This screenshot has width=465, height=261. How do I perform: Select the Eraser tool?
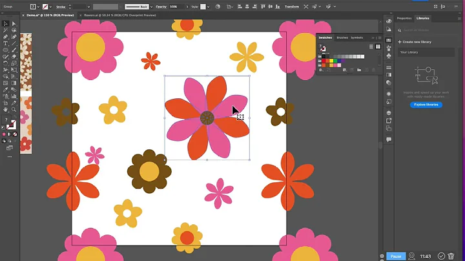(14, 57)
